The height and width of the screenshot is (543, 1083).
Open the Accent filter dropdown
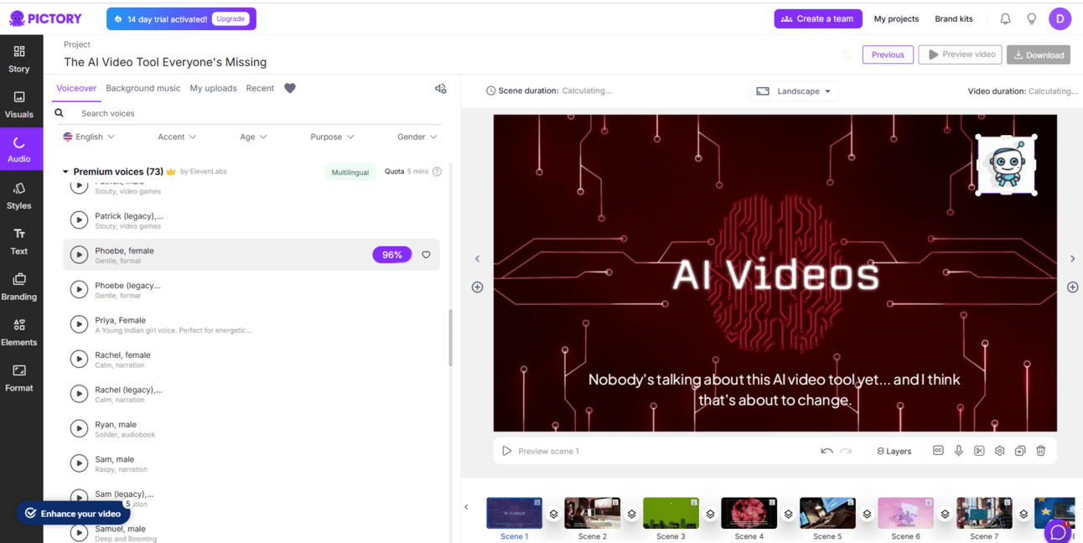(177, 137)
